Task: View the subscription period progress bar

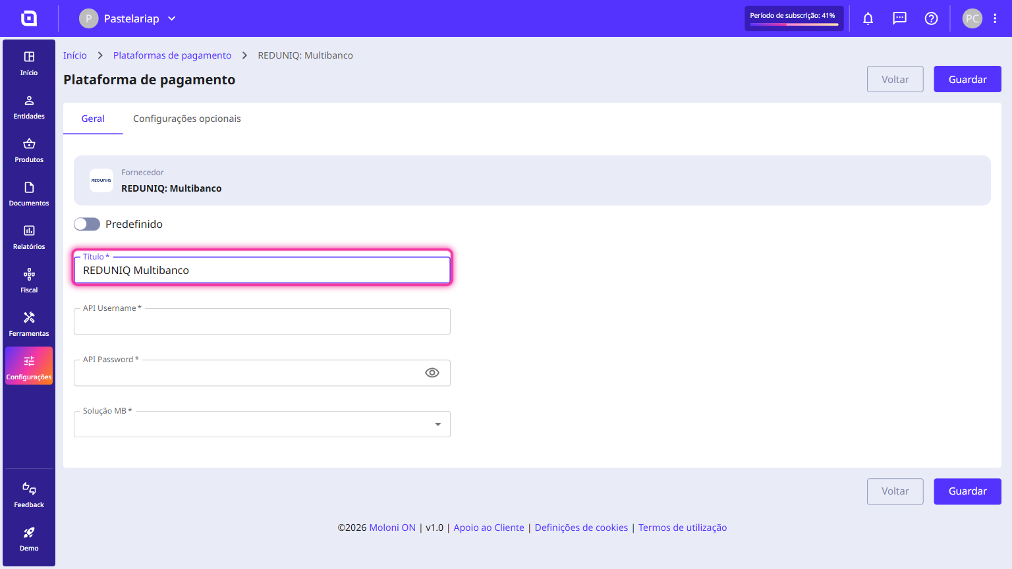Action: click(x=794, y=24)
